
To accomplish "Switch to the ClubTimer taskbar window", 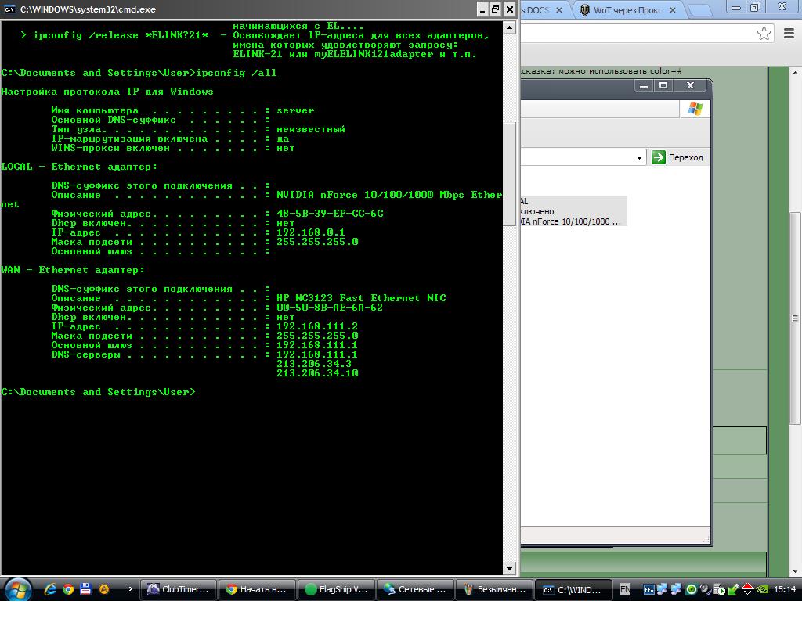I will click(x=178, y=589).
